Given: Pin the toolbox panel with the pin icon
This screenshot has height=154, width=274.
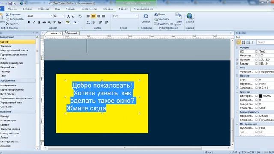Looking at the screenshot, I should coord(34,33).
